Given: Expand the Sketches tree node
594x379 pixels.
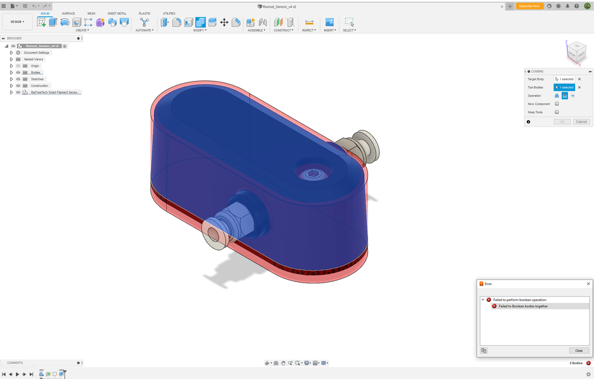Looking at the screenshot, I should tap(11, 79).
